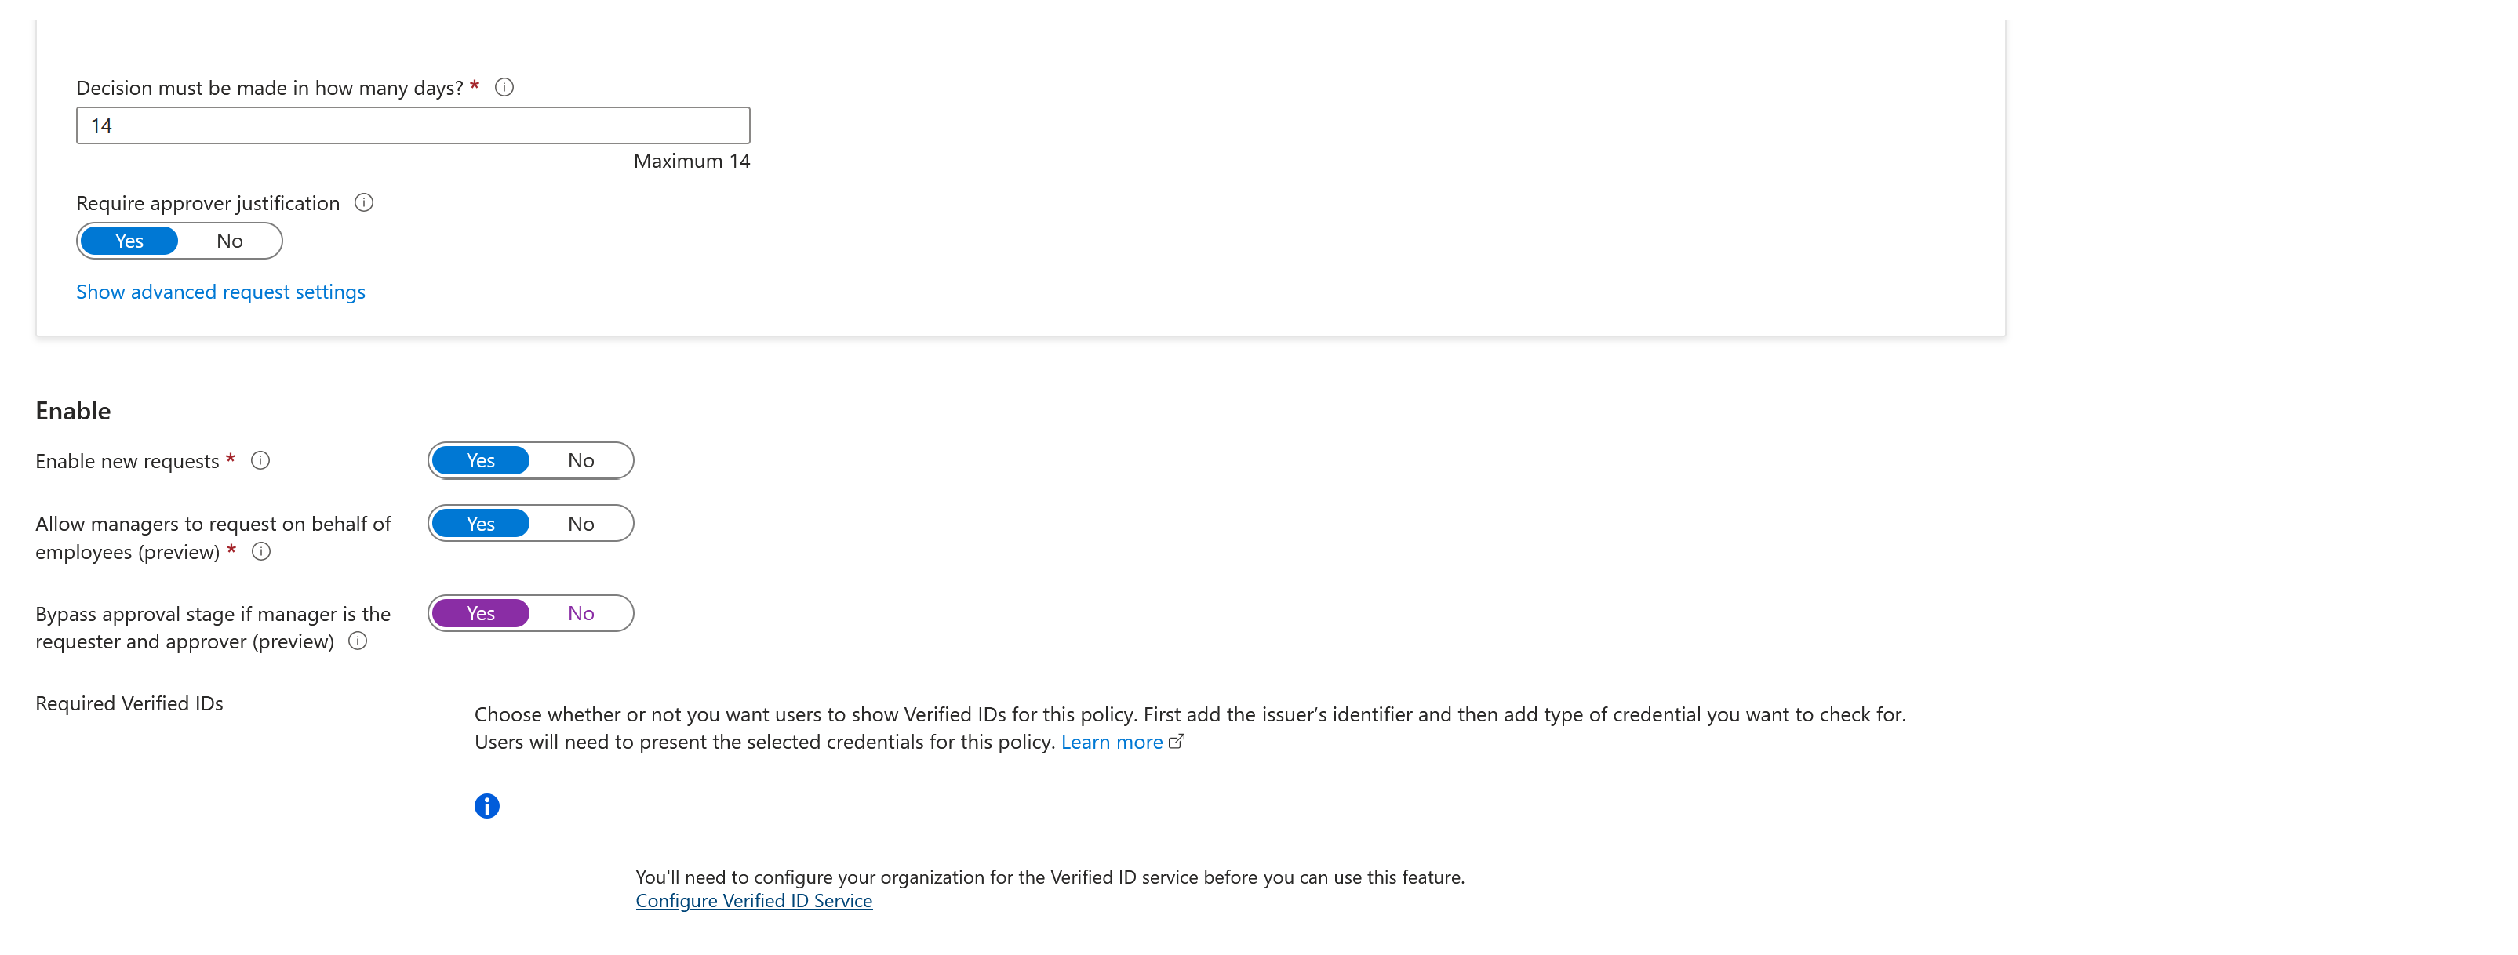2518x955 pixels.
Task: Set Require approver justification to No
Action: 230,241
